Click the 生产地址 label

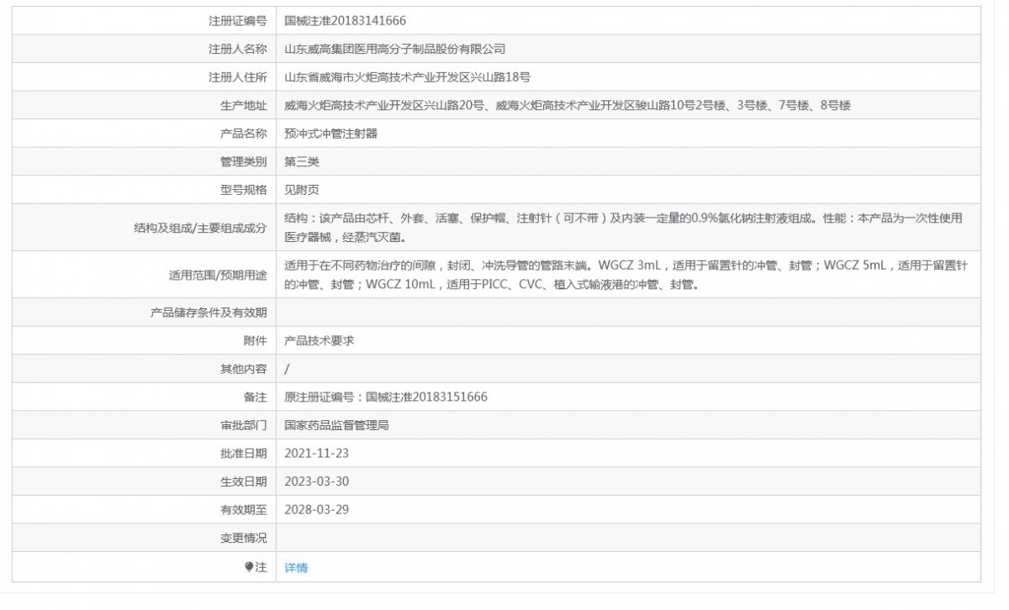tap(244, 105)
